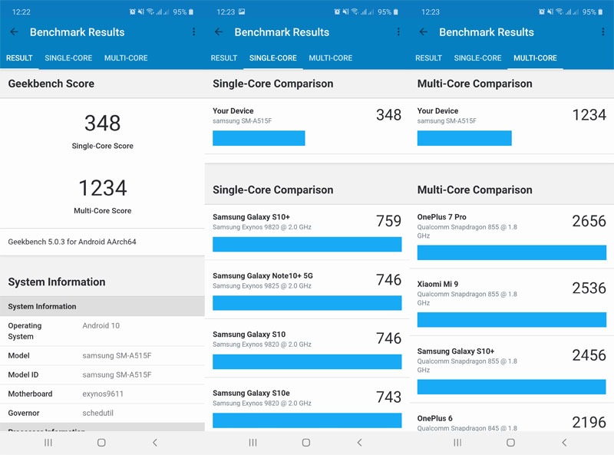Open three-dot menu on Geekbench Score screen

click(194, 31)
